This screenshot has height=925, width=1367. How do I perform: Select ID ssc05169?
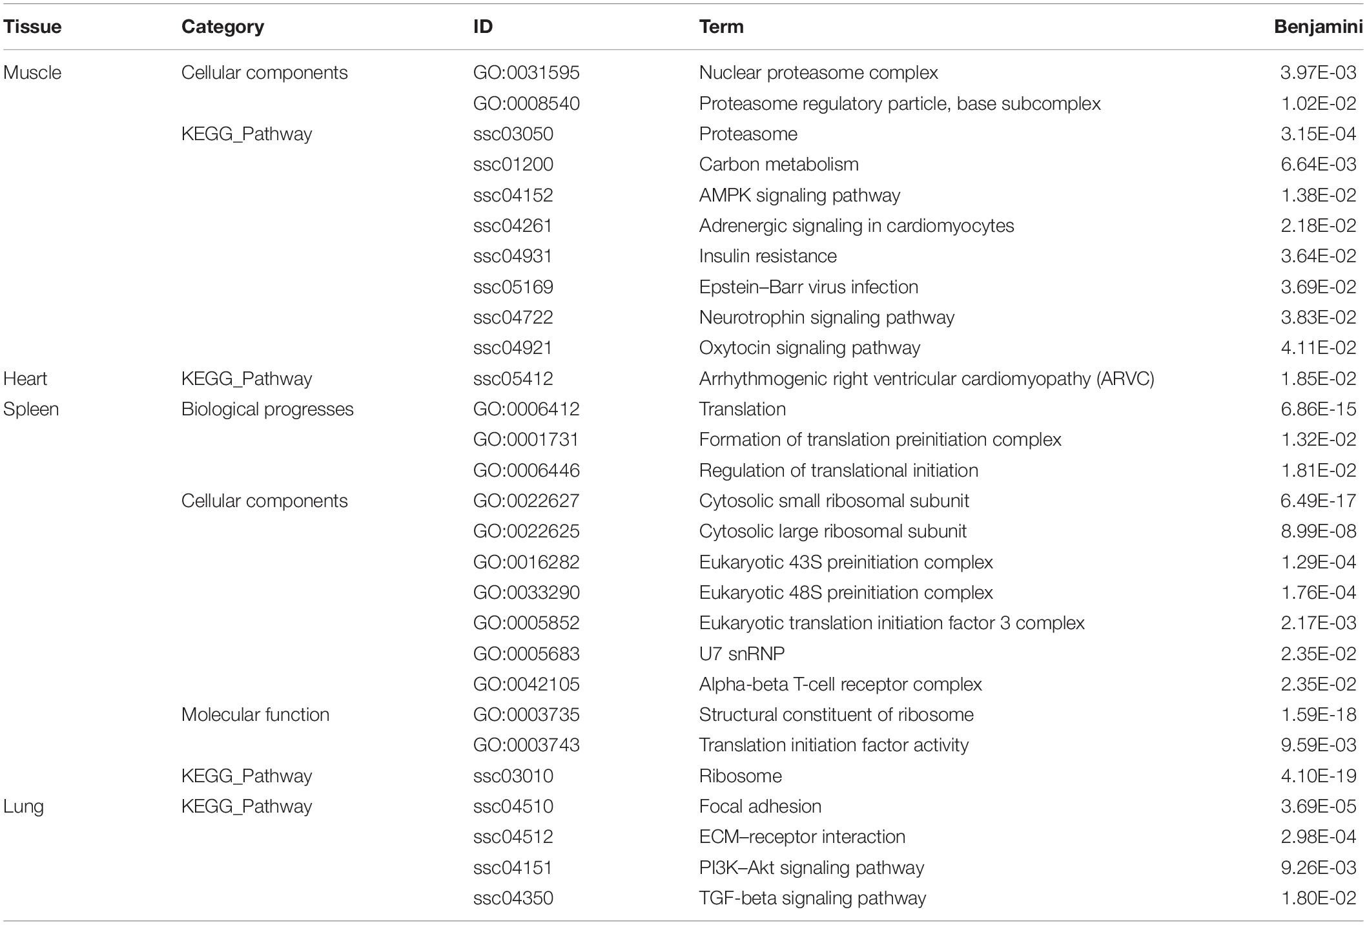tap(513, 287)
